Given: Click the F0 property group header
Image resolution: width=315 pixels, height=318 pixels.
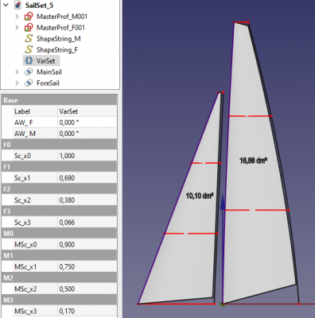Looking at the screenshot, I should (x=60, y=145).
